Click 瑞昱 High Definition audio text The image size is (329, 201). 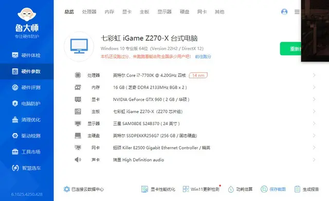pos(138,160)
